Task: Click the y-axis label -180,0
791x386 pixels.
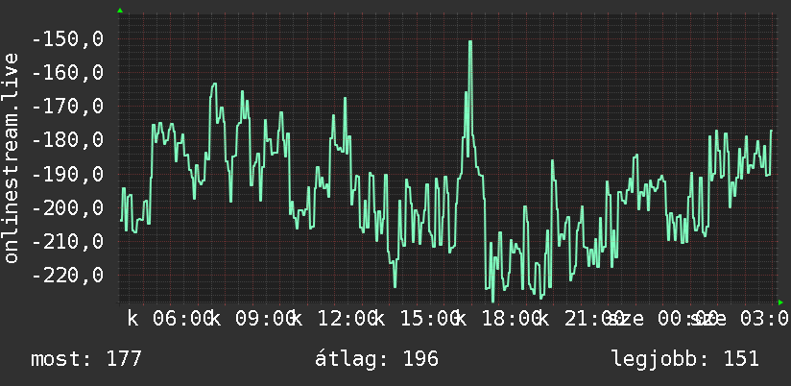Action: click(67, 140)
